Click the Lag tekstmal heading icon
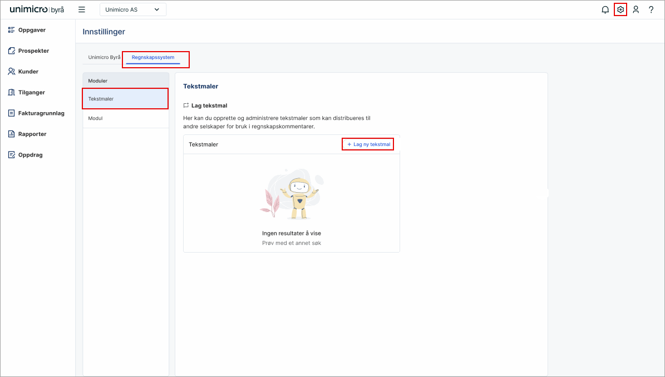 coord(186,105)
